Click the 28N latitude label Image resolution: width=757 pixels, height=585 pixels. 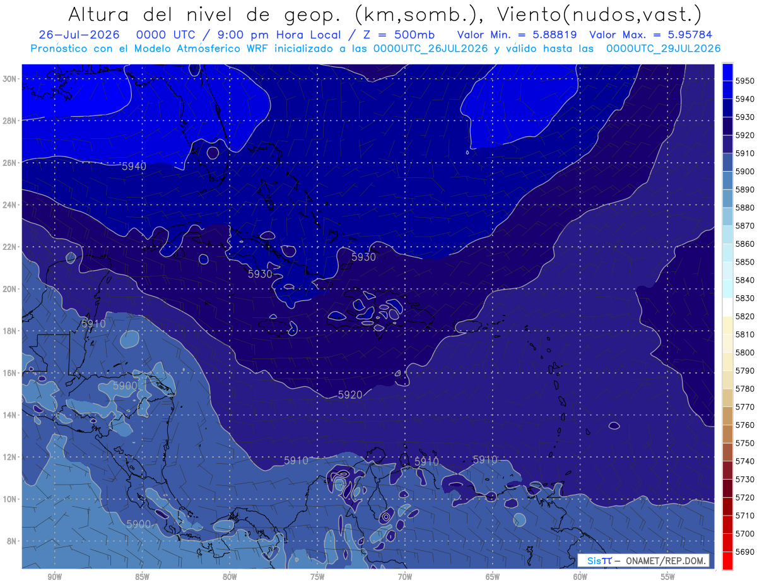[x=9, y=121]
